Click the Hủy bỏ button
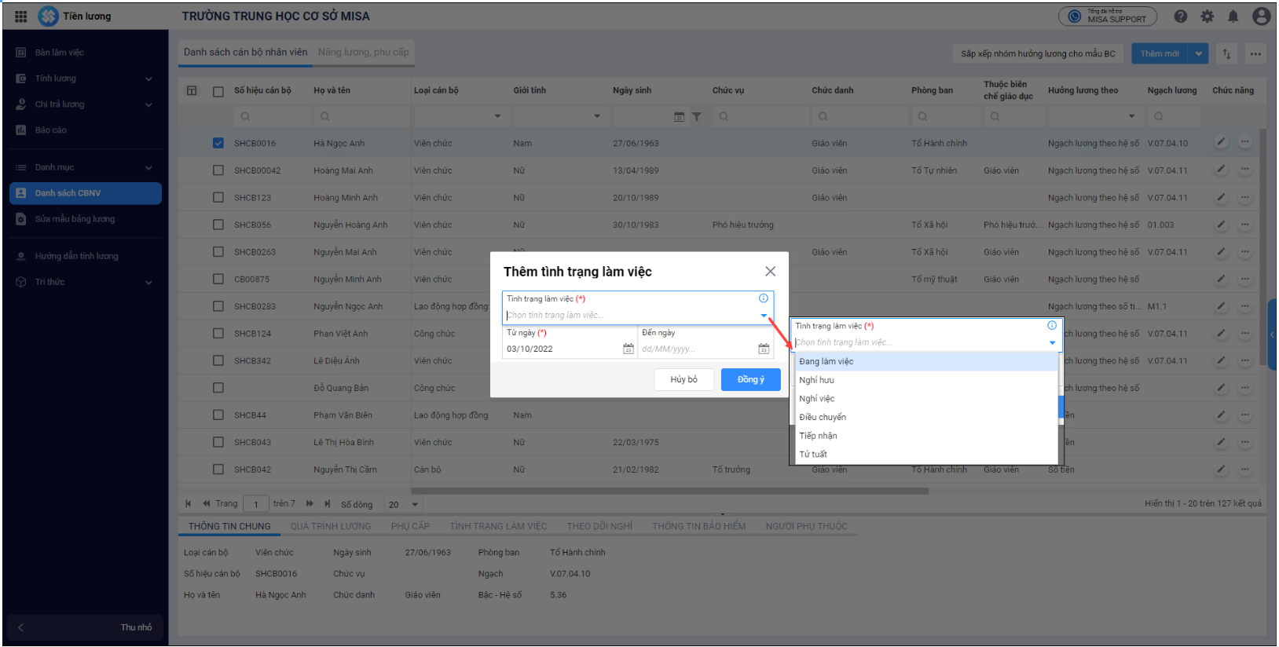Screen dimensions: 1279x647 683,379
